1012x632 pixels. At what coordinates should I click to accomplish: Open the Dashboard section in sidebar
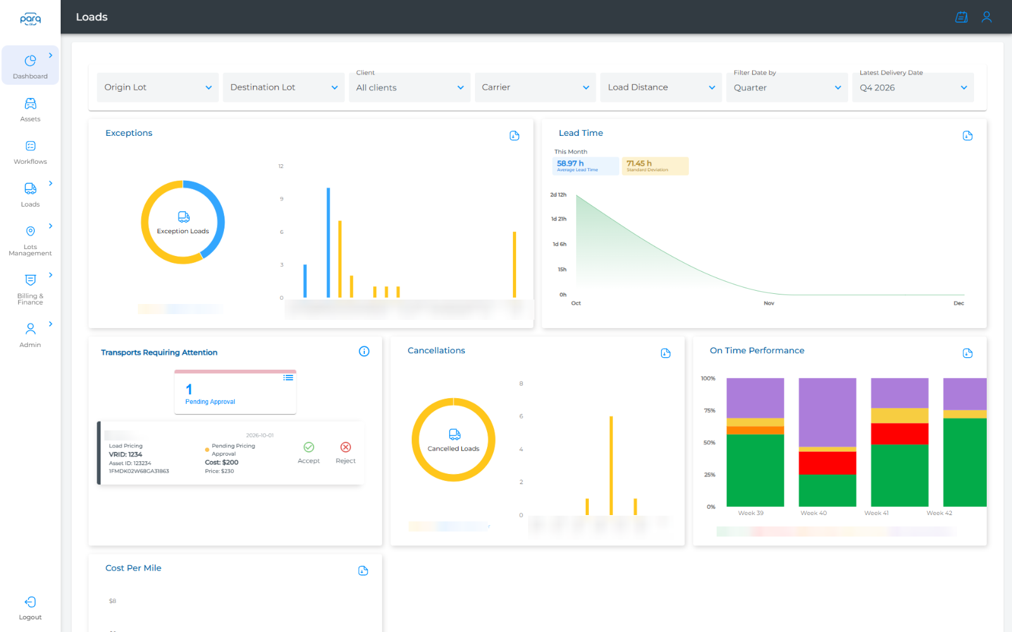(x=30, y=66)
